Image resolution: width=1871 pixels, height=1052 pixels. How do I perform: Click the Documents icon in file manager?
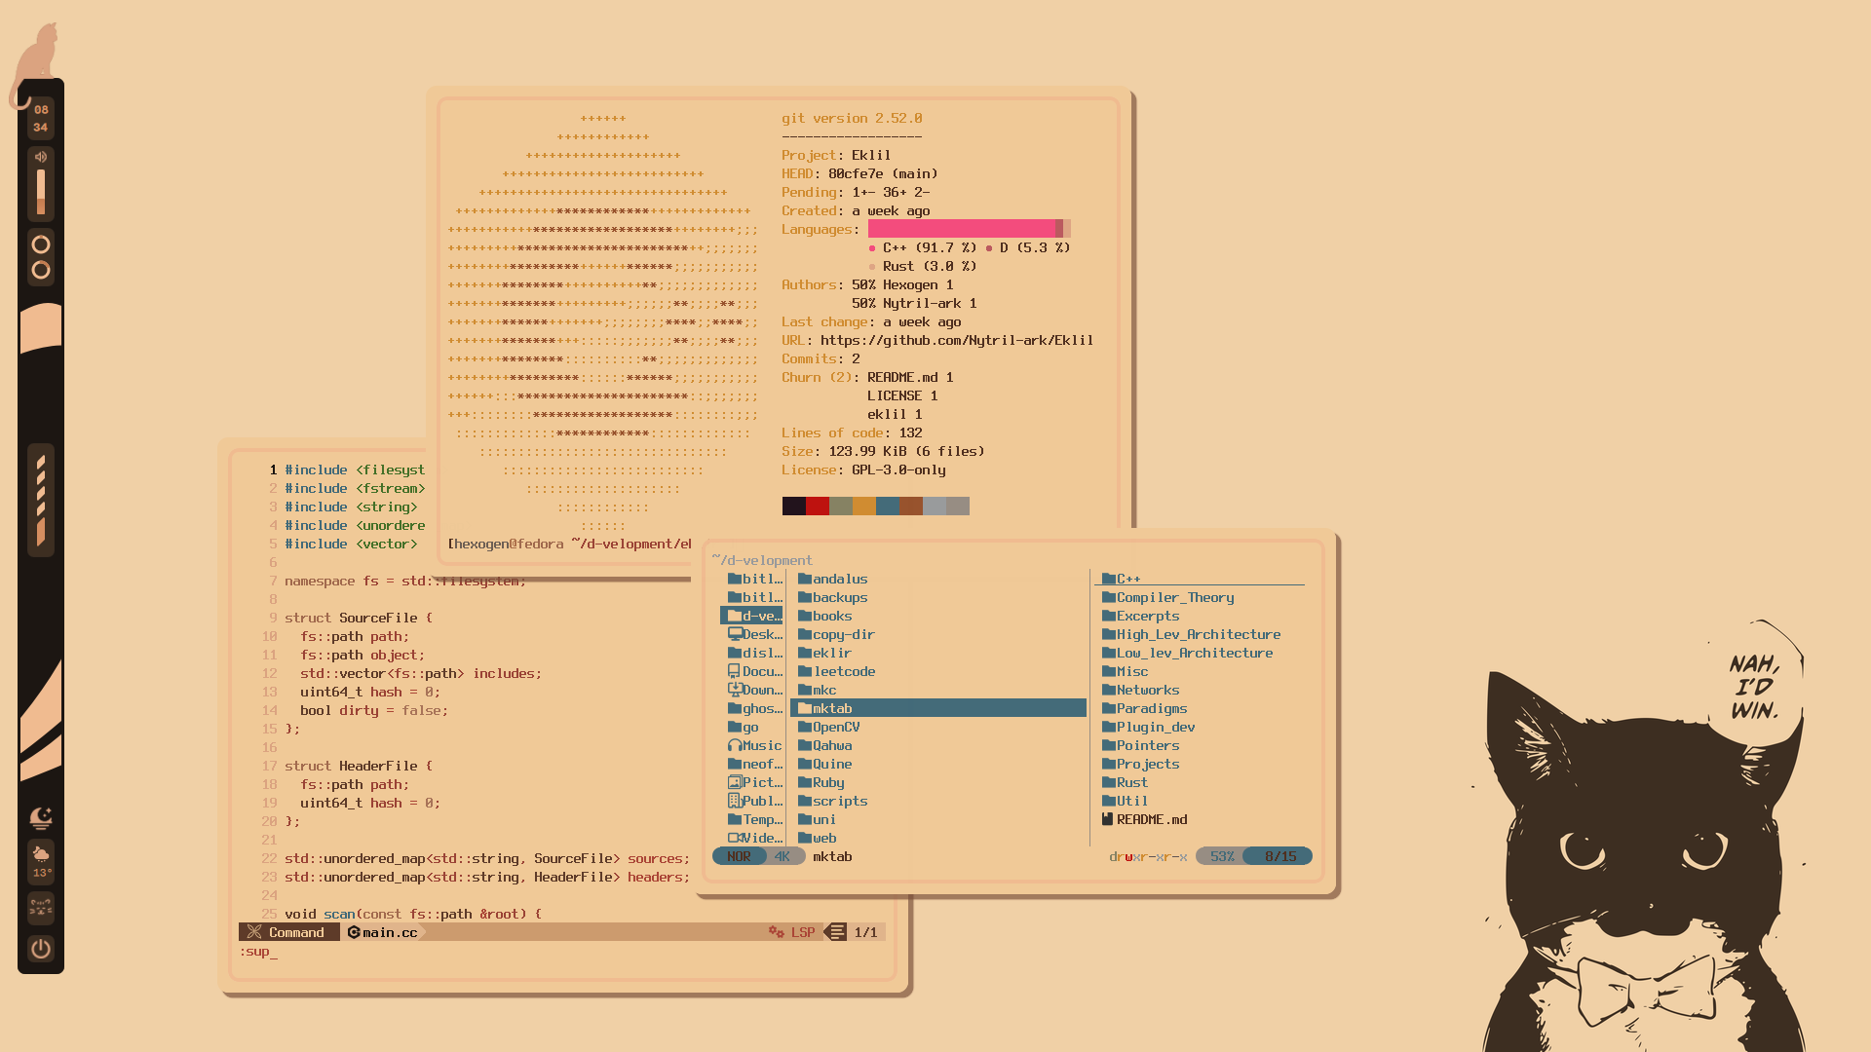[x=735, y=671]
